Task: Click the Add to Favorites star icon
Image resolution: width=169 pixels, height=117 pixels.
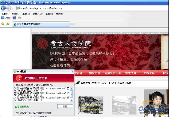Action: click(x=8, y=24)
